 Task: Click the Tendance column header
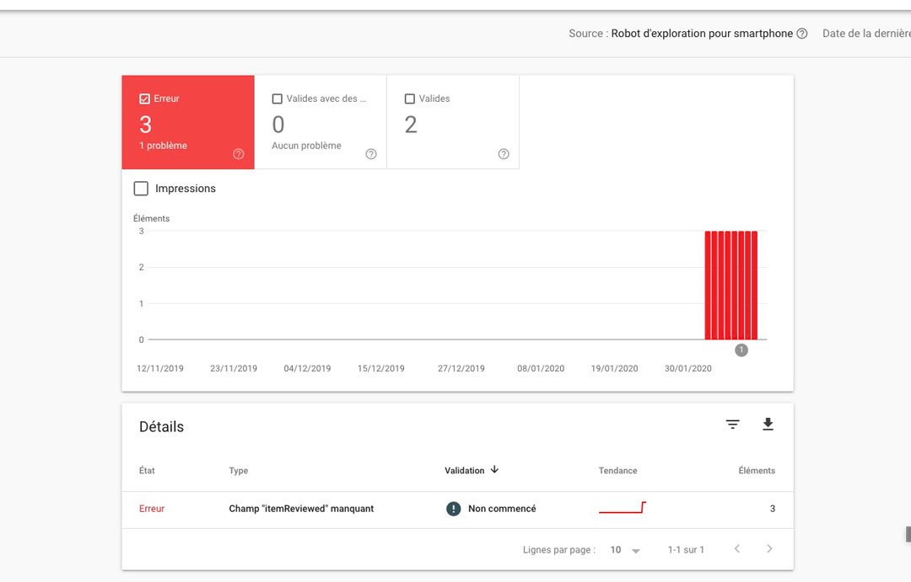617,471
